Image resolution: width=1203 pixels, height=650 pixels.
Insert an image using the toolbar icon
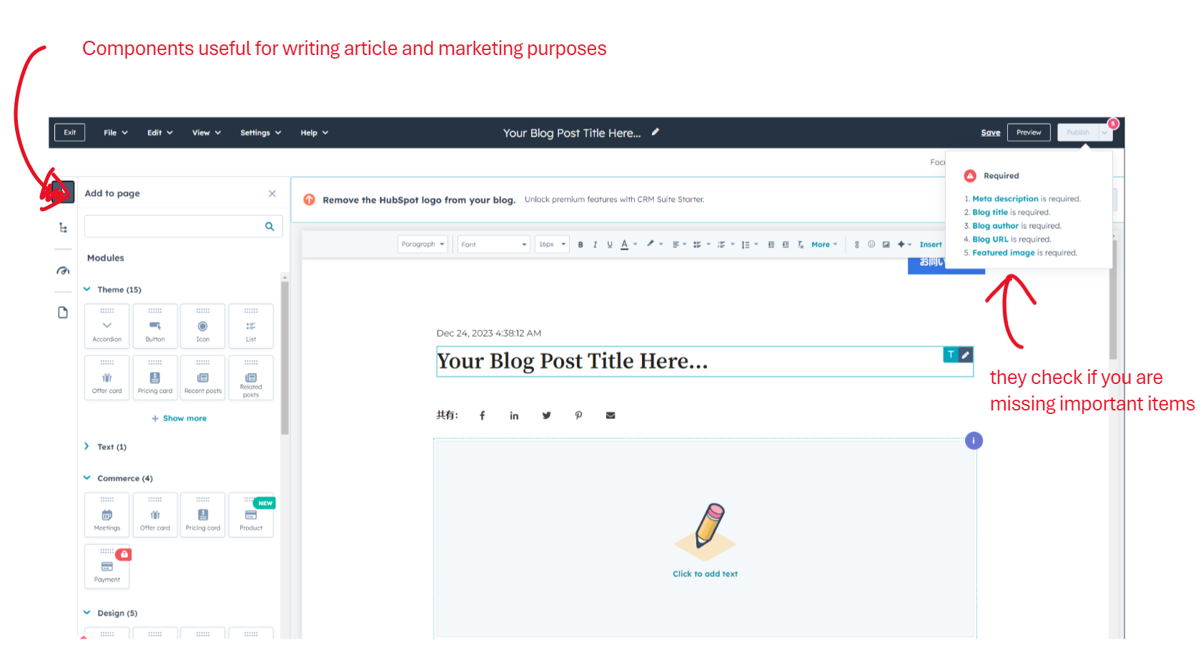coord(886,244)
